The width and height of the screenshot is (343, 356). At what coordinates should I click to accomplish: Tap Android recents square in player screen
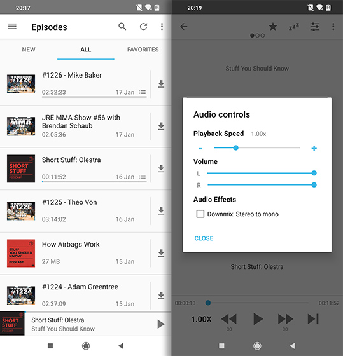[x=221, y=346]
